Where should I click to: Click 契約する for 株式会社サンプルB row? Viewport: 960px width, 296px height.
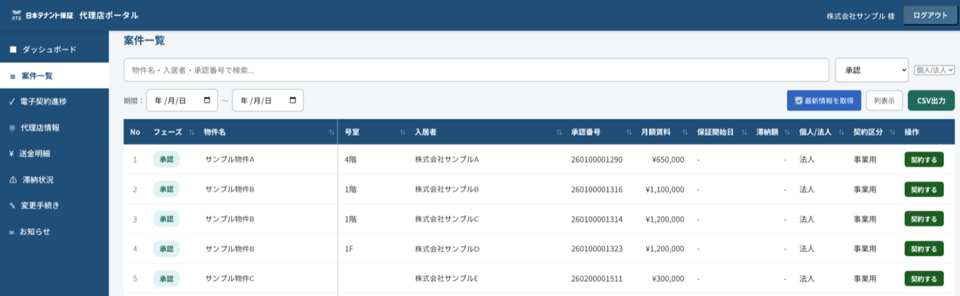[924, 189]
